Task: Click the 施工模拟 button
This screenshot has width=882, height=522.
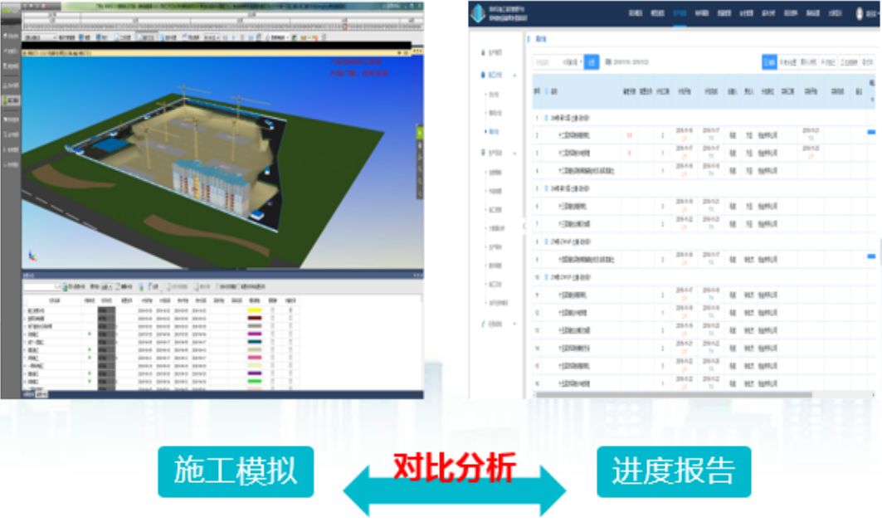Action: pos(236,471)
